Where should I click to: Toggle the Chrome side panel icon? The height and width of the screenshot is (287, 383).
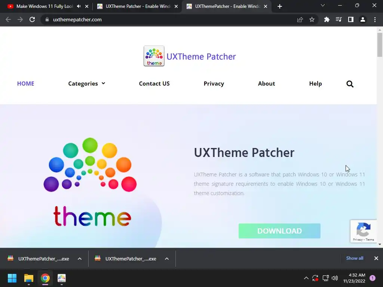click(351, 19)
